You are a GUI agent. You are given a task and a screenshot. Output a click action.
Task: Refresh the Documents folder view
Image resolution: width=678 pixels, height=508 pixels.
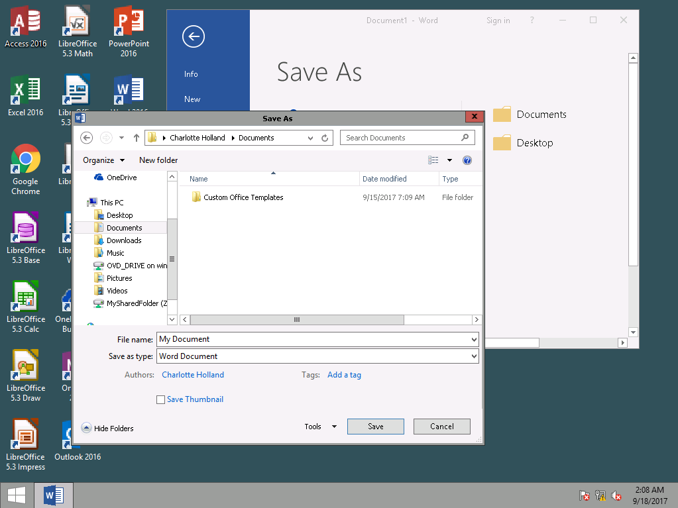tap(325, 138)
